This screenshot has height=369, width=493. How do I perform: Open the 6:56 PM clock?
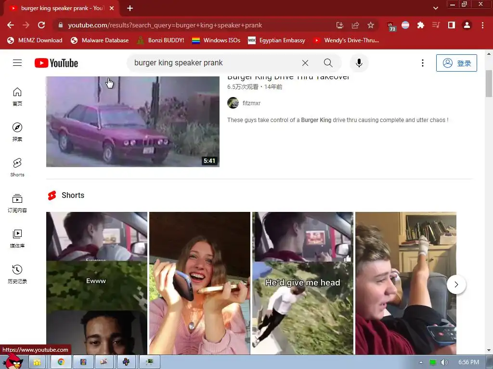point(468,362)
